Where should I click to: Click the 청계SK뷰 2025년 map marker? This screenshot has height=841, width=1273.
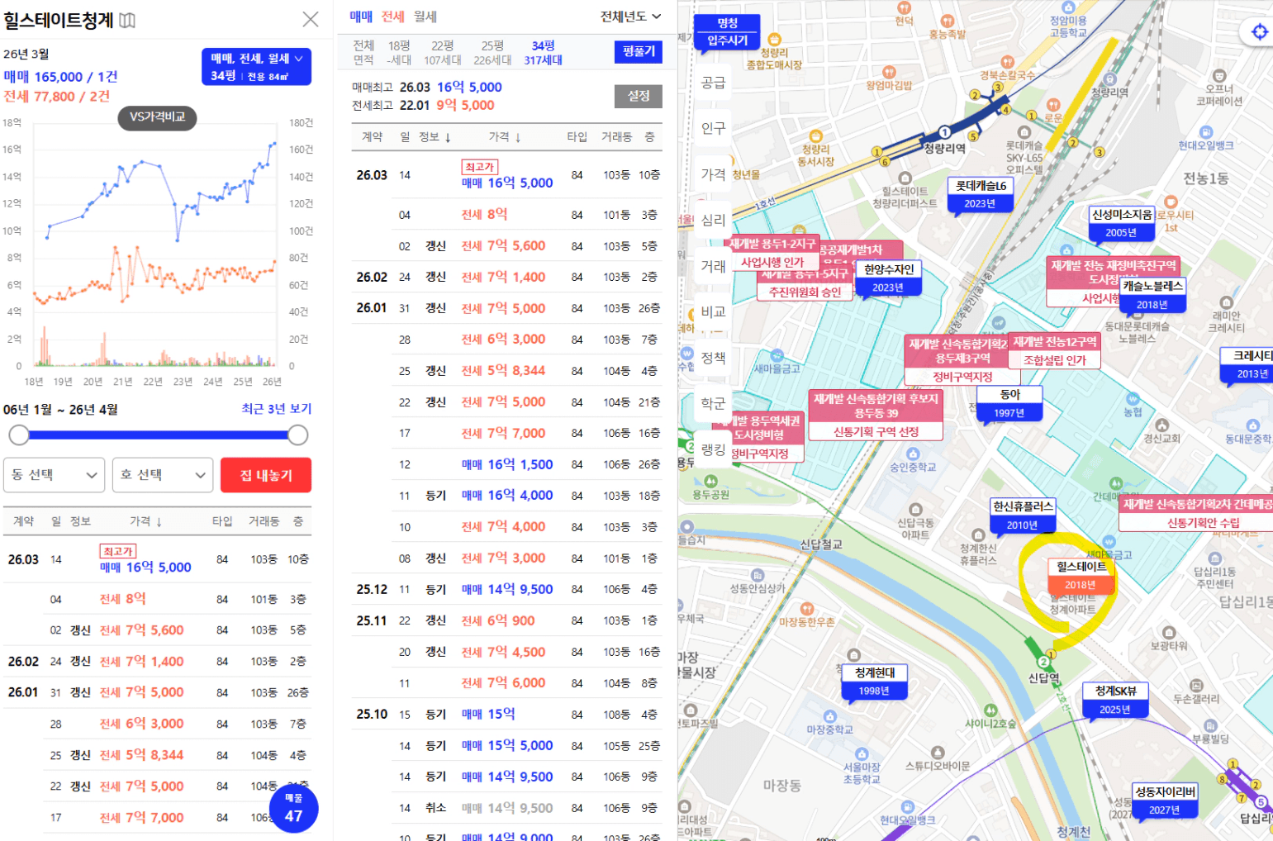pyautogui.click(x=1115, y=700)
